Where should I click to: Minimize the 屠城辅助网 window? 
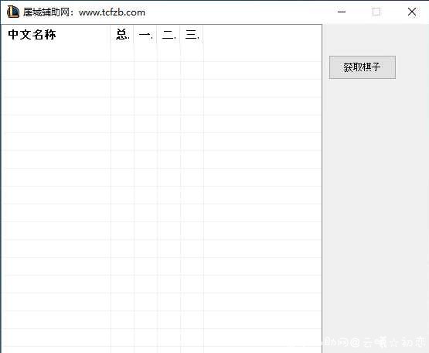tap(342, 12)
